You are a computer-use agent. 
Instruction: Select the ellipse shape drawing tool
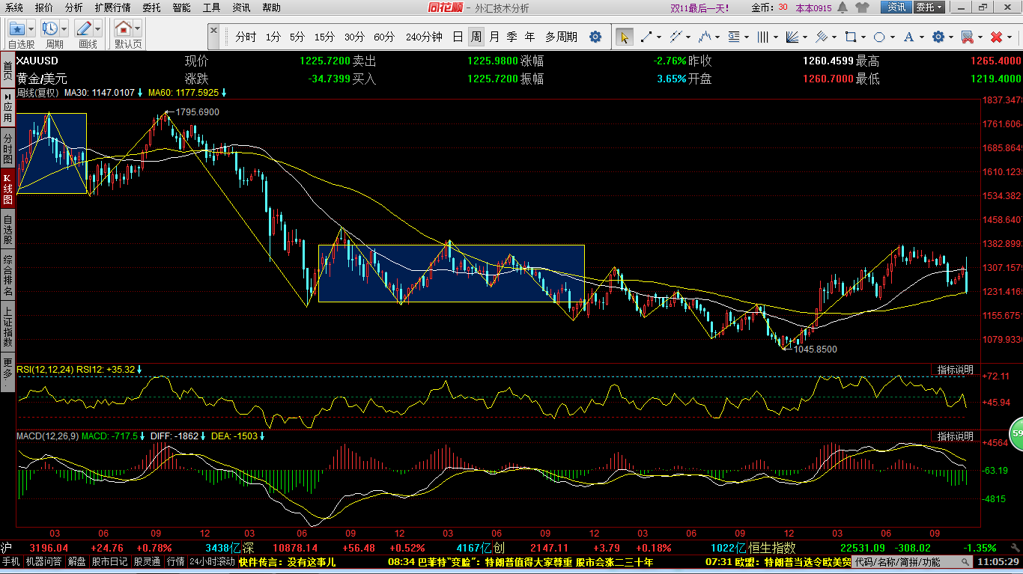879,37
